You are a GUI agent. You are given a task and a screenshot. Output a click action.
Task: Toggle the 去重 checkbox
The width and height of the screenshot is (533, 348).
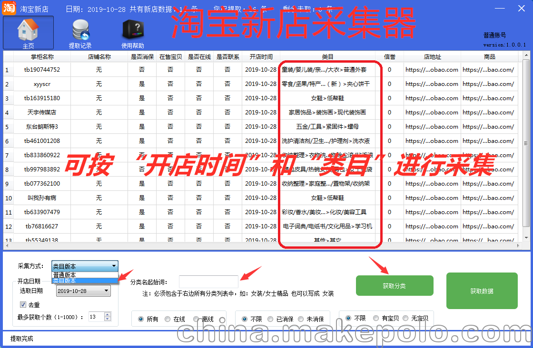point(23,305)
